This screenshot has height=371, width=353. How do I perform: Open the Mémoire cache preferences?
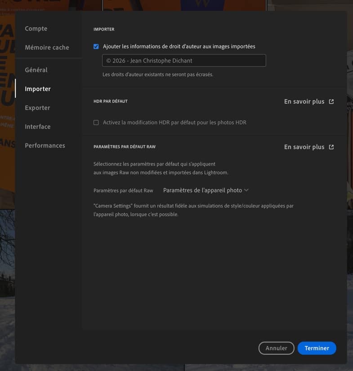(47, 47)
